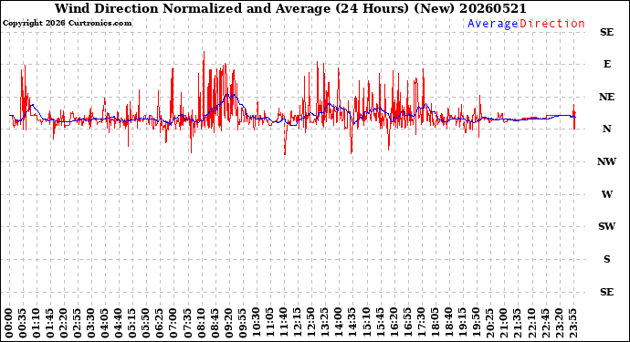Click the 08:10 time axis label
630x342 pixels.
[x=201, y=323]
